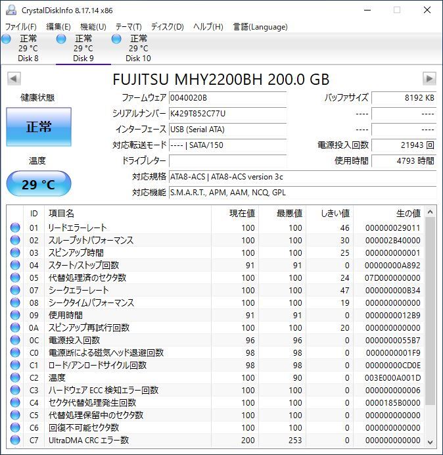Screen dimensions: 443x455
Task: Click the 対応機能 field S.M.A.R.T., APM
Action: pyautogui.click(x=302, y=193)
